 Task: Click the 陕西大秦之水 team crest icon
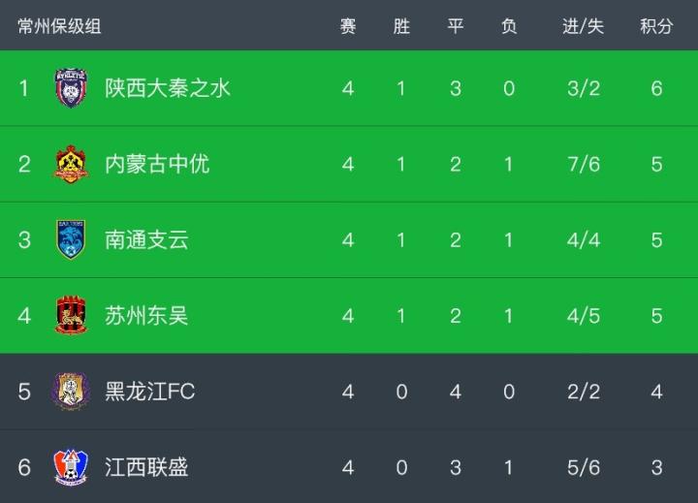coord(71,88)
